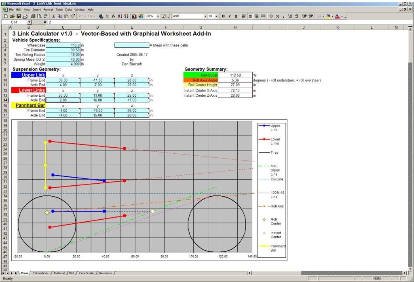Click the horizontal scrollbar thumb
Viewport: 414px width, 282px height.
pos(277,273)
